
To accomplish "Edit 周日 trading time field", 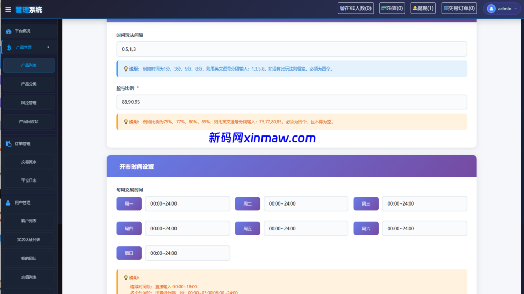I will [187, 253].
